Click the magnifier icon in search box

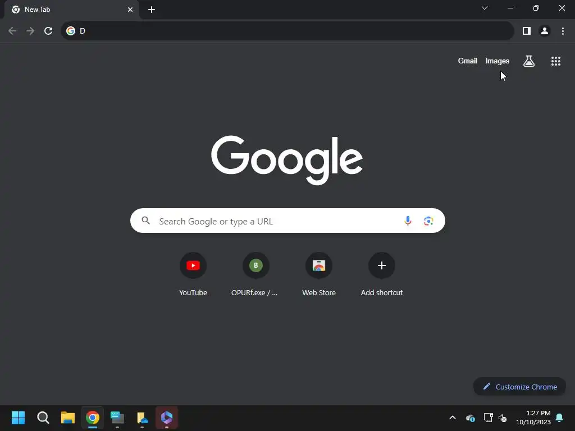tap(146, 221)
